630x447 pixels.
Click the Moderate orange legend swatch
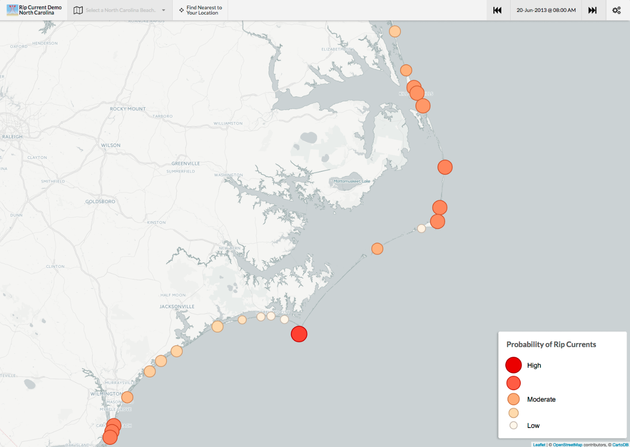(514, 399)
